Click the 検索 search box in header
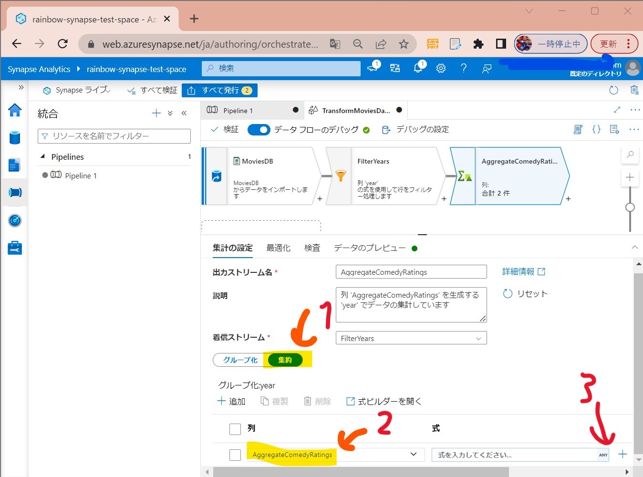The image size is (643, 477). click(x=281, y=68)
